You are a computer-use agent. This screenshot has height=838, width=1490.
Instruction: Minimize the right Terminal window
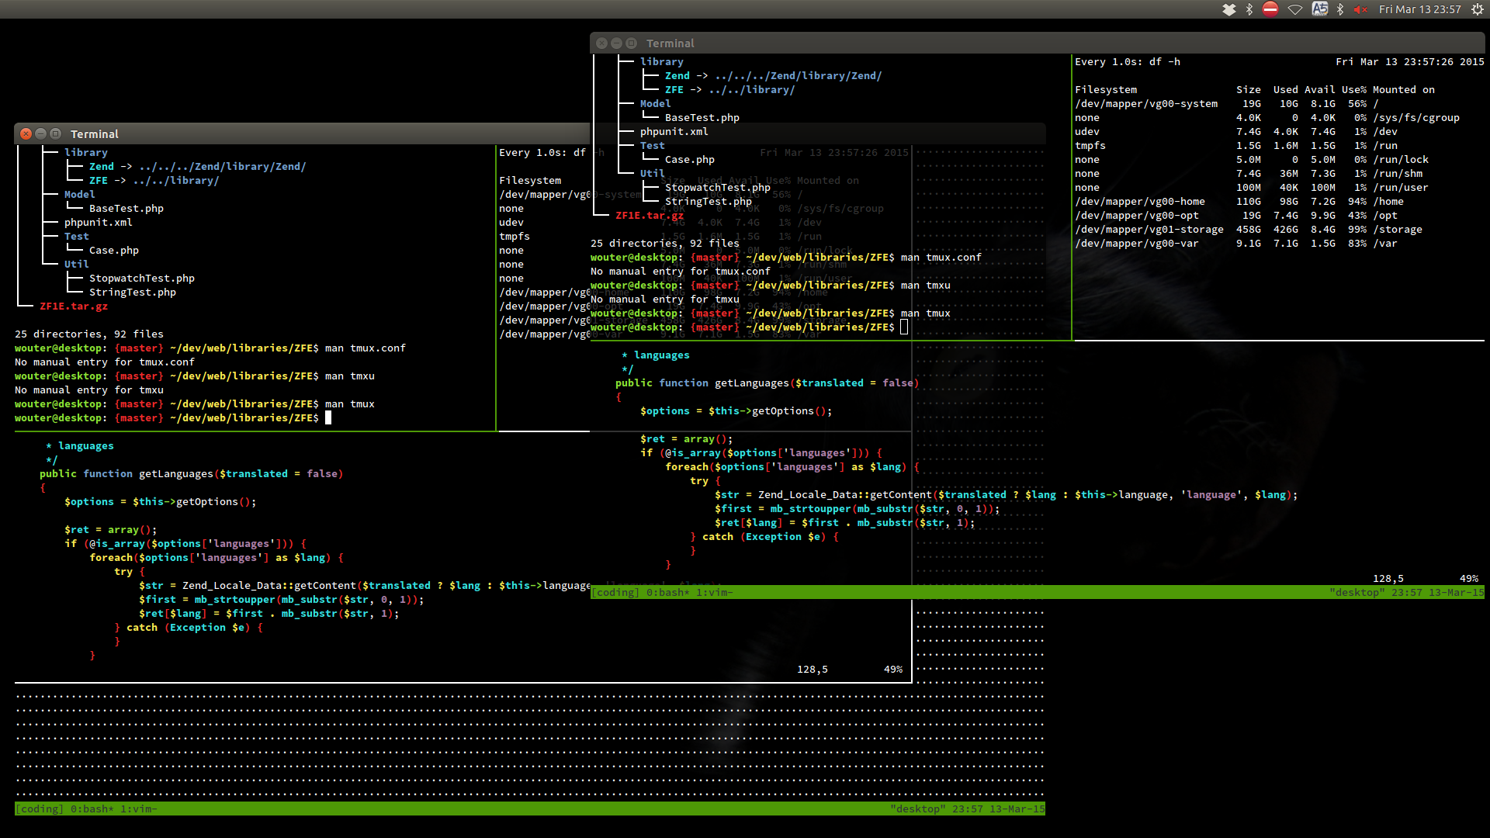pyautogui.click(x=616, y=43)
